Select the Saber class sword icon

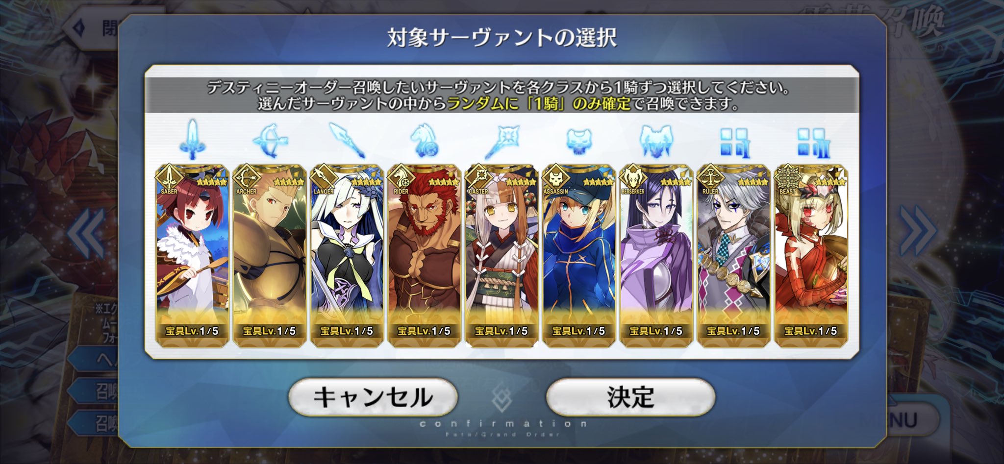192,140
